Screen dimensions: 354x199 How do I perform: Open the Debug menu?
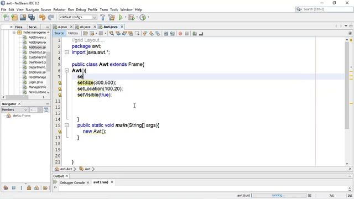point(81,10)
